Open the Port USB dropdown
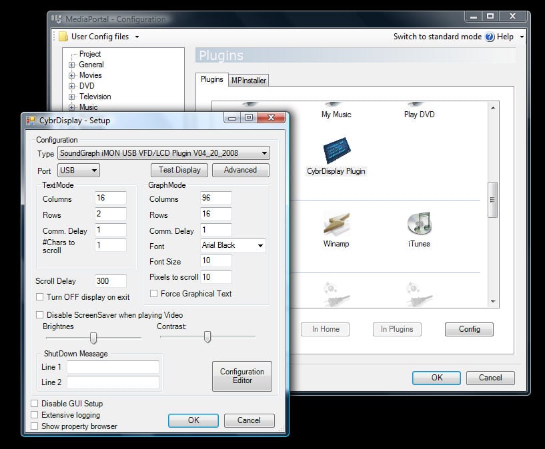The height and width of the screenshot is (449, 545). 94,171
